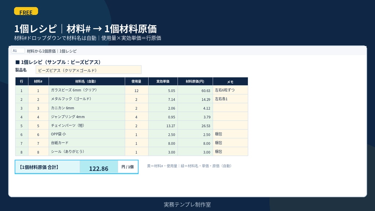Click the 行 column header

click(22, 81)
